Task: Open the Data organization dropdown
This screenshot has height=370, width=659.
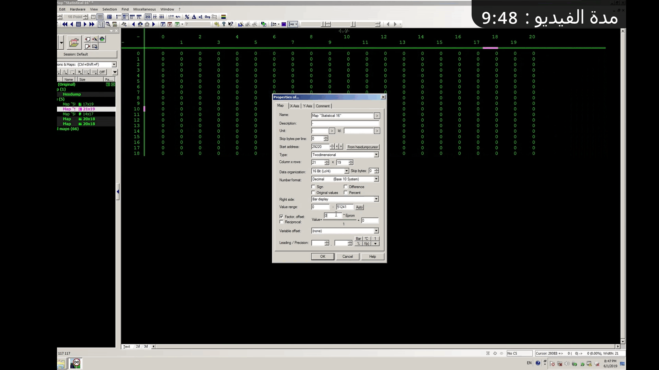Action: coord(346,171)
